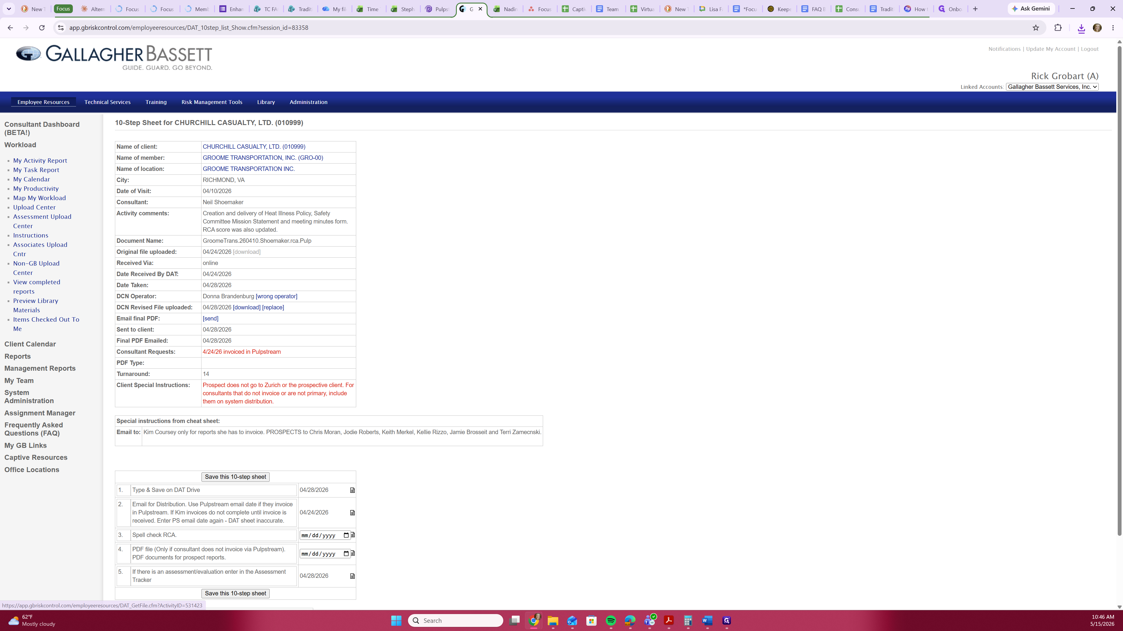1123x631 pixels.
Task: Click the Gallagher Bassett logo
Action: tap(114, 58)
